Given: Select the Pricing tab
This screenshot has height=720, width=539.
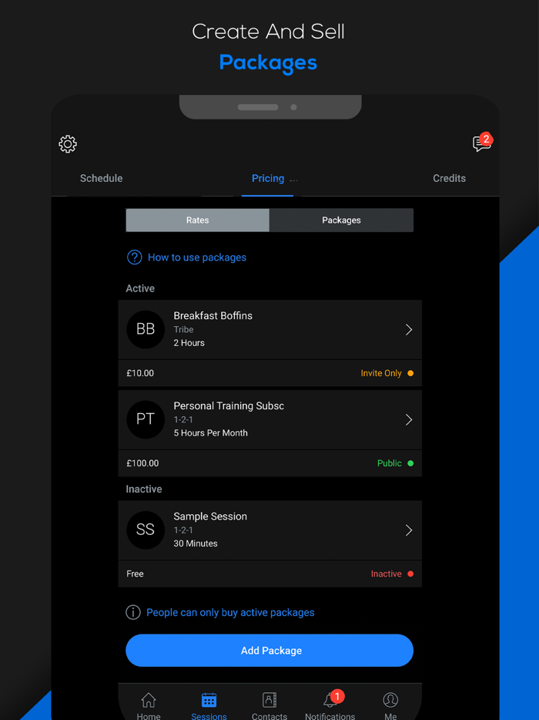Looking at the screenshot, I should [x=268, y=178].
